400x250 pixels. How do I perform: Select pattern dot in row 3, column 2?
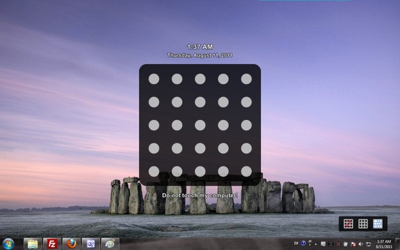point(177,125)
